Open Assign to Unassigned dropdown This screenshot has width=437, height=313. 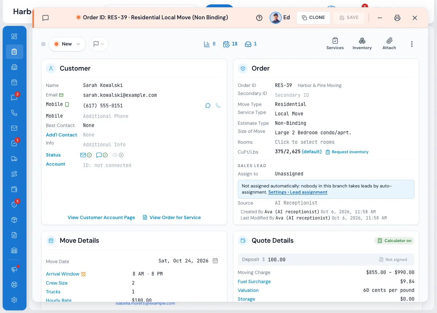click(289, 174)
